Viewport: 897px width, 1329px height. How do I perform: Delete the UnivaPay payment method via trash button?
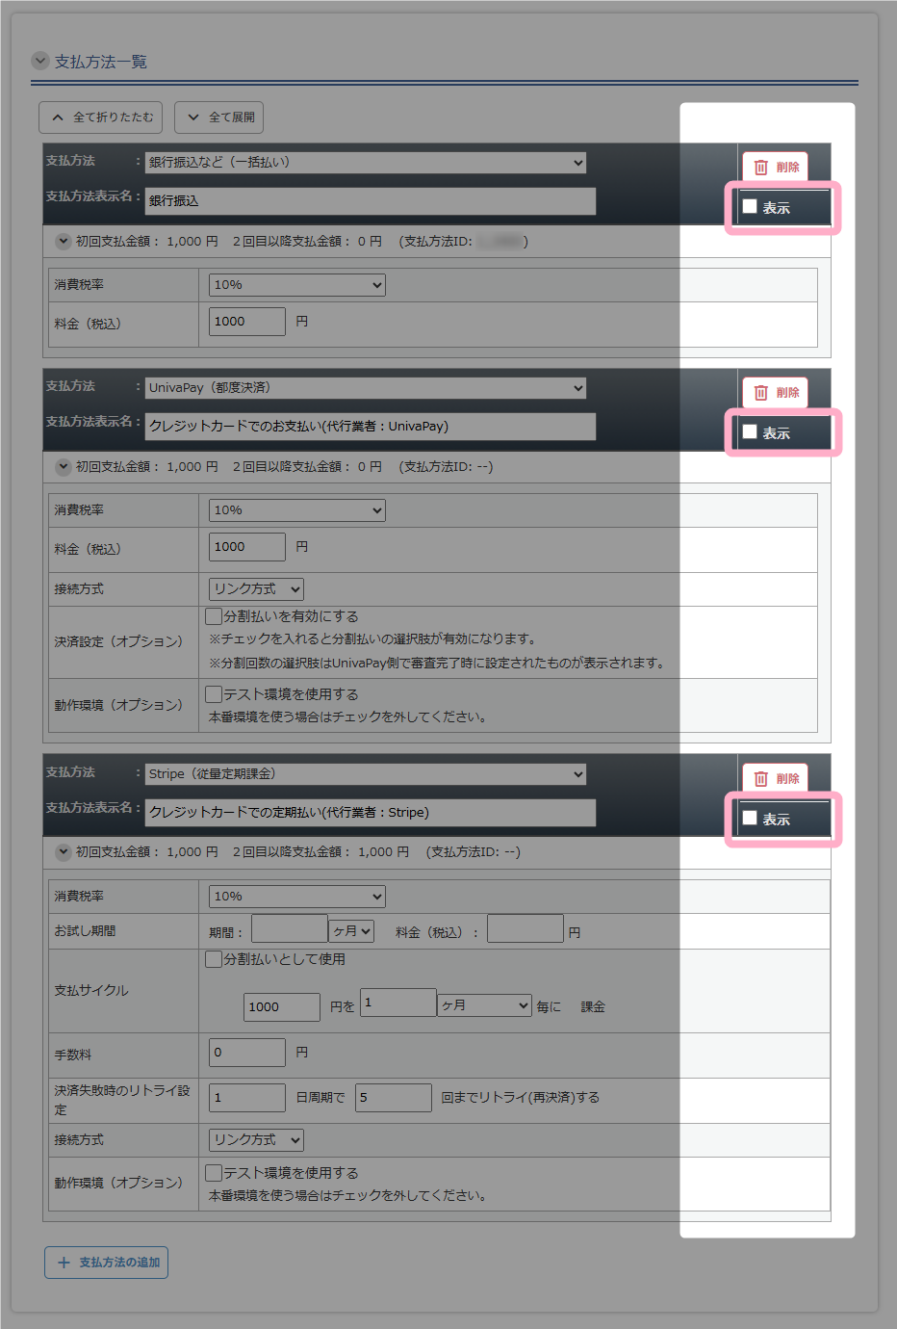pos(776,392)
